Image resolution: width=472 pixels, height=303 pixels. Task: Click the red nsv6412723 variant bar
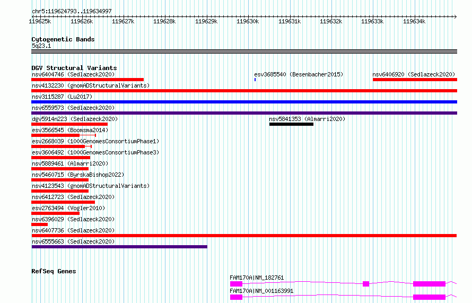63,202
